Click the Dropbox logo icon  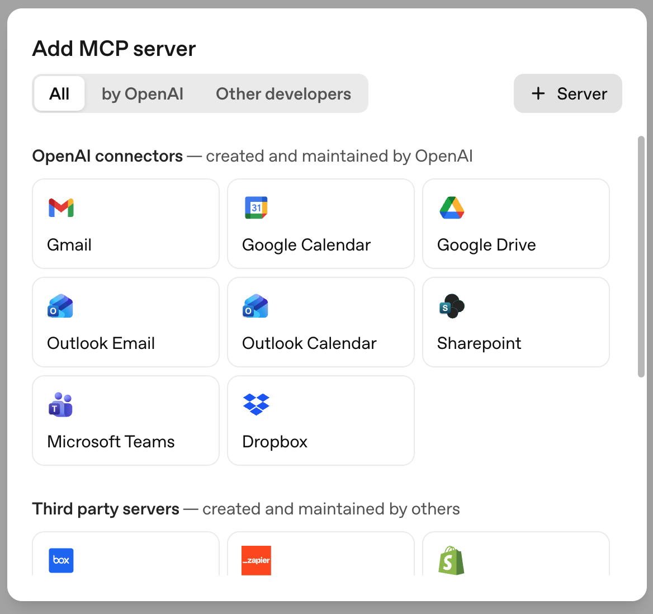[x=256, y=404]
